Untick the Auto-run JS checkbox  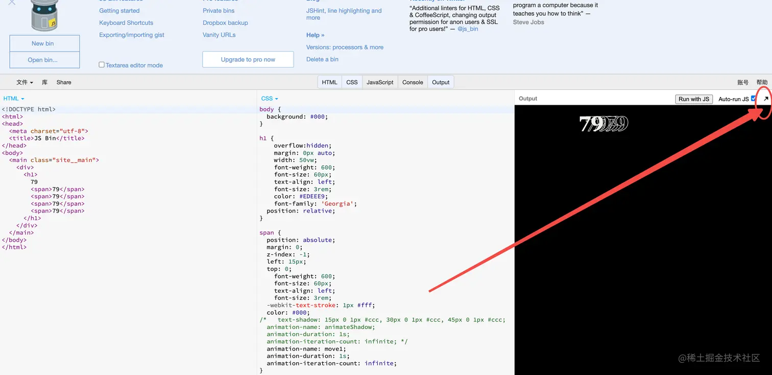click(754, 99)
